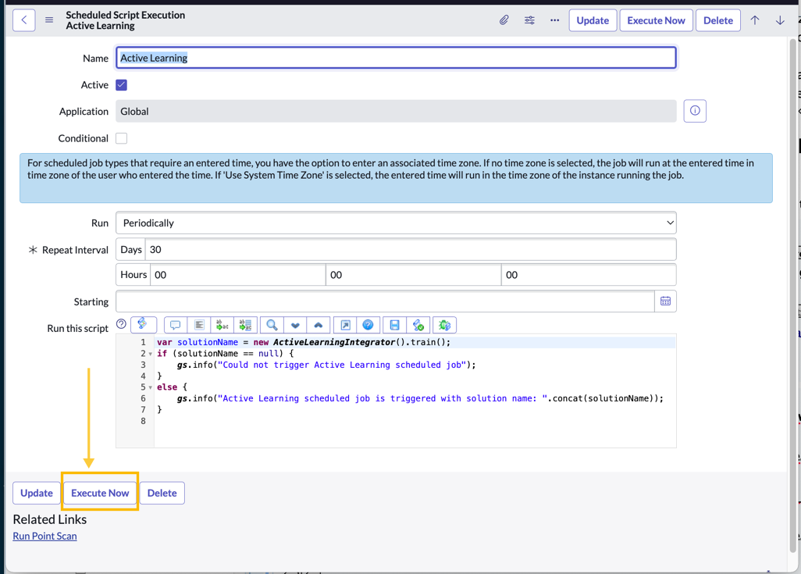The image size is (801, 574).
Task: Click the Repeat Interval Days field
Action: [411, 249]
